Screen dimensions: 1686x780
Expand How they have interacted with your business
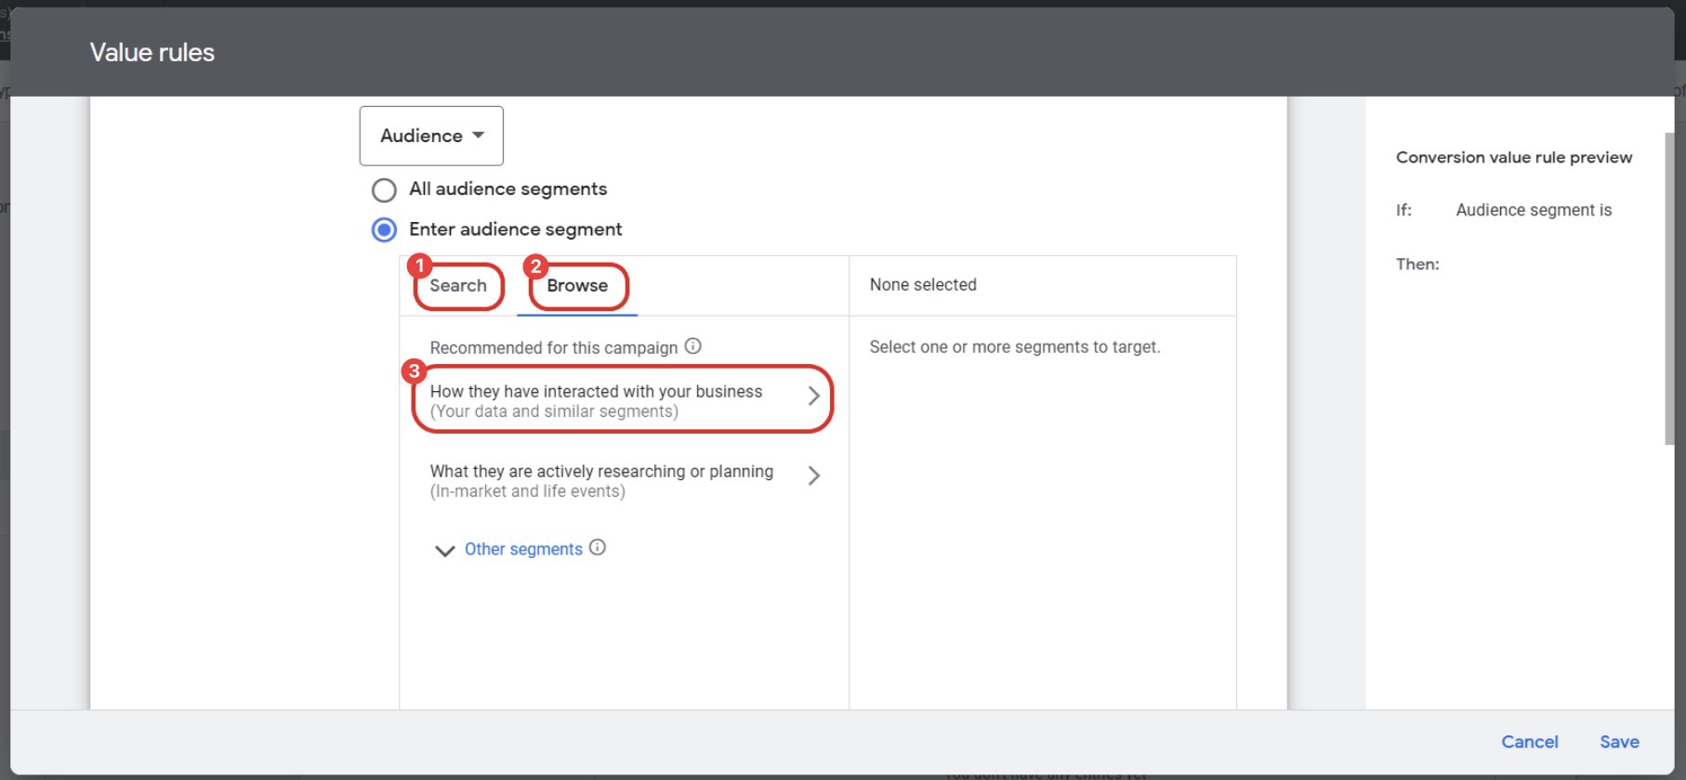596,400
